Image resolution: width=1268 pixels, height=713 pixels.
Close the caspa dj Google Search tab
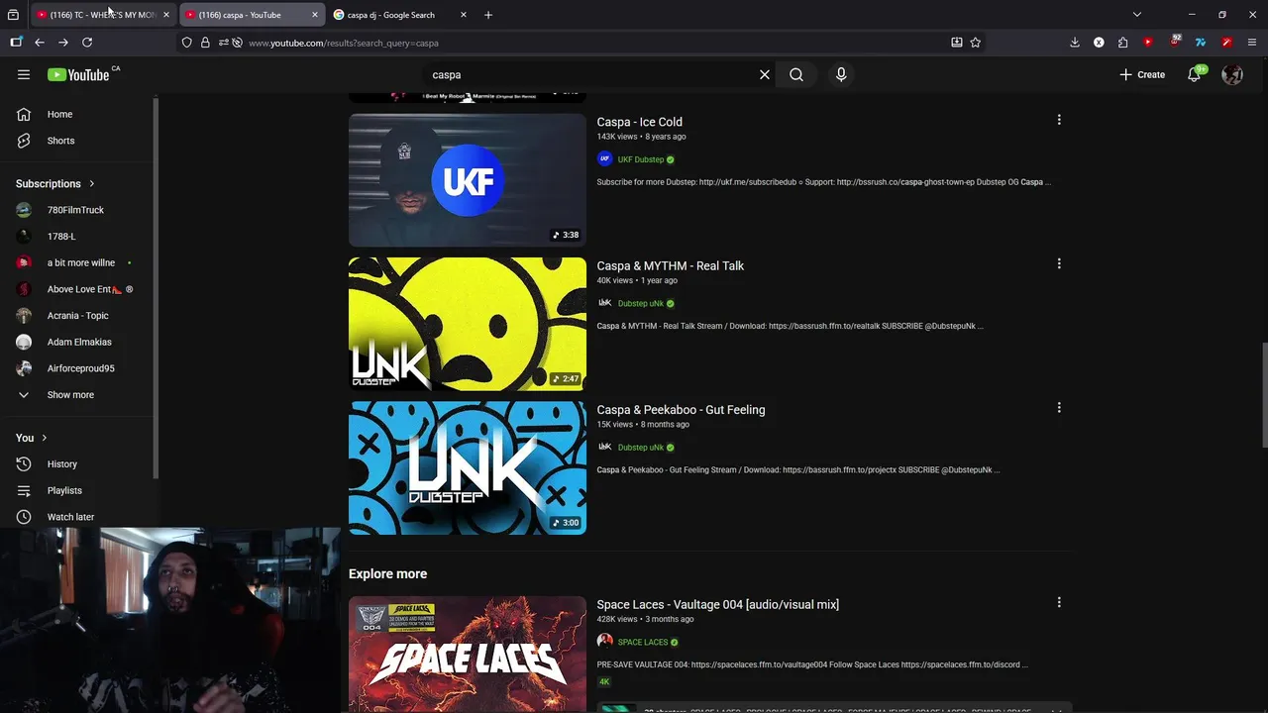[464, 15]
